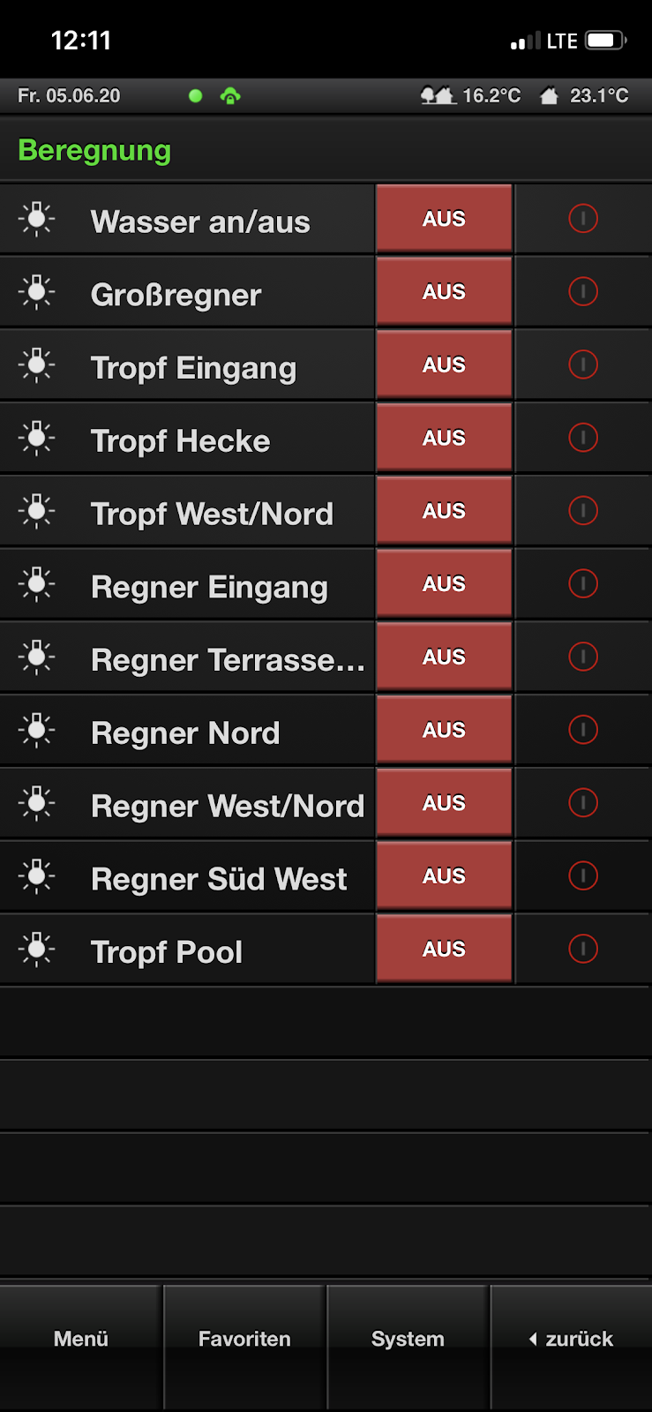Select the Regner West/Nord row label
Image resolution: width=652 pixels, height=1412 pixels.
(x=228, y=806)
